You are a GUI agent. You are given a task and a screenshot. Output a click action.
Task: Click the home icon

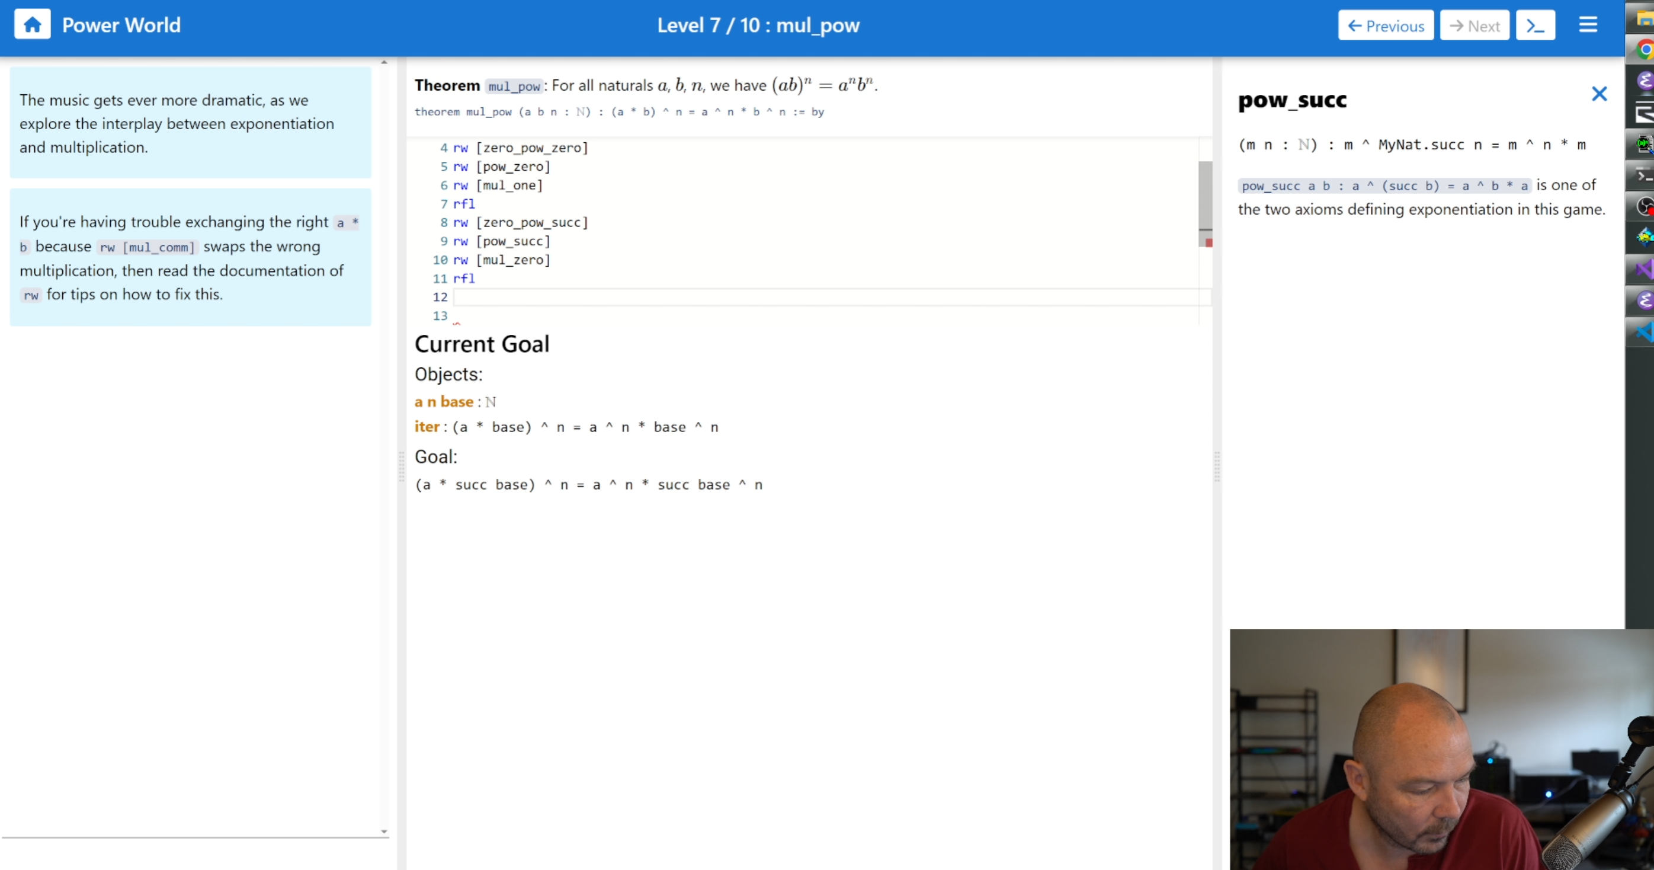point(32,25)
